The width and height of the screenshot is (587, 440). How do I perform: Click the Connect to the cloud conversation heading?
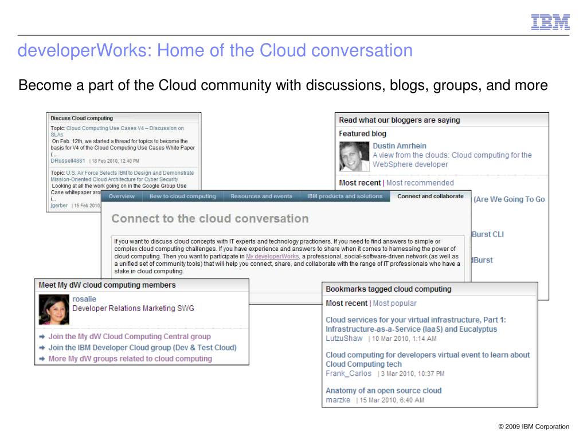click(x=210, y=218)
